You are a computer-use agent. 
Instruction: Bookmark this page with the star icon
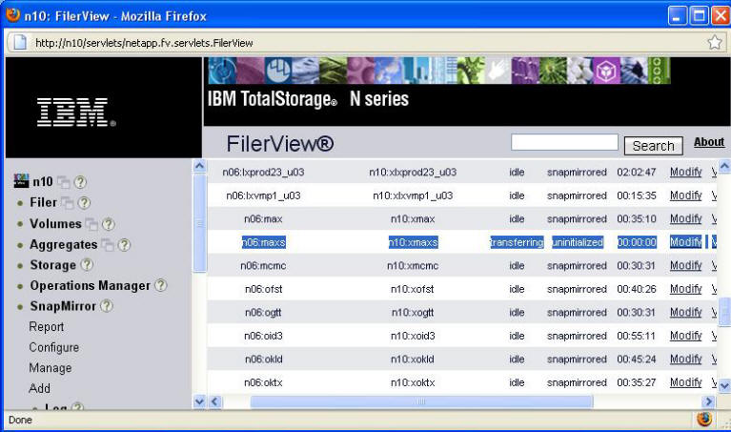click(714, 42)
